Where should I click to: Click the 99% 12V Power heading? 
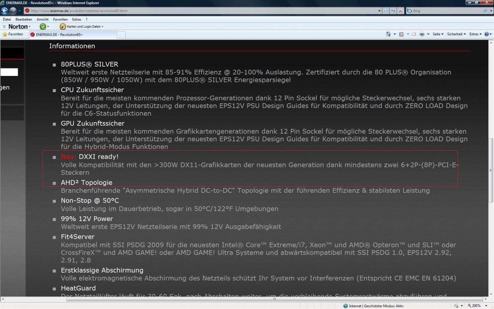[87, 219]
